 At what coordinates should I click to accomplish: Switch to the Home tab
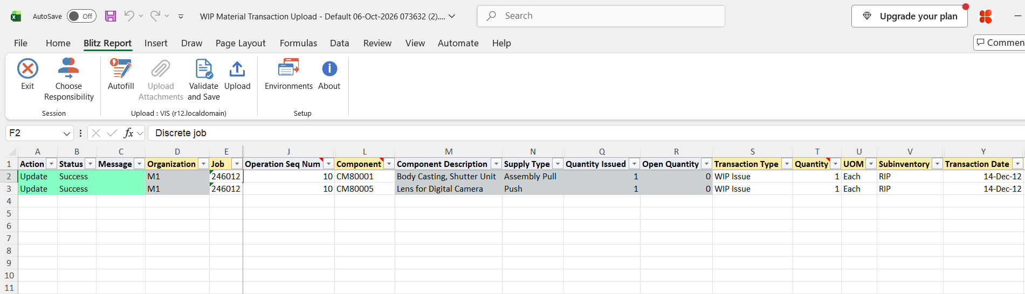click(x=58, y=43)
